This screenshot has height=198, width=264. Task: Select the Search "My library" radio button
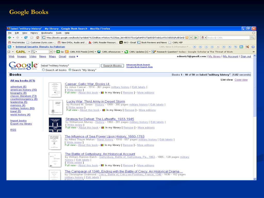coord(70,70)
